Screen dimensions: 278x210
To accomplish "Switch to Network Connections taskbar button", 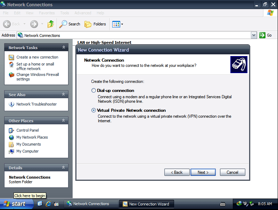I will 91,204.
